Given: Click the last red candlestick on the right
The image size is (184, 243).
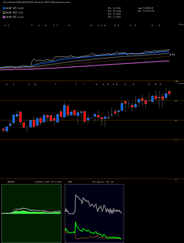Looking at the screenshot, I should (169, 92).
